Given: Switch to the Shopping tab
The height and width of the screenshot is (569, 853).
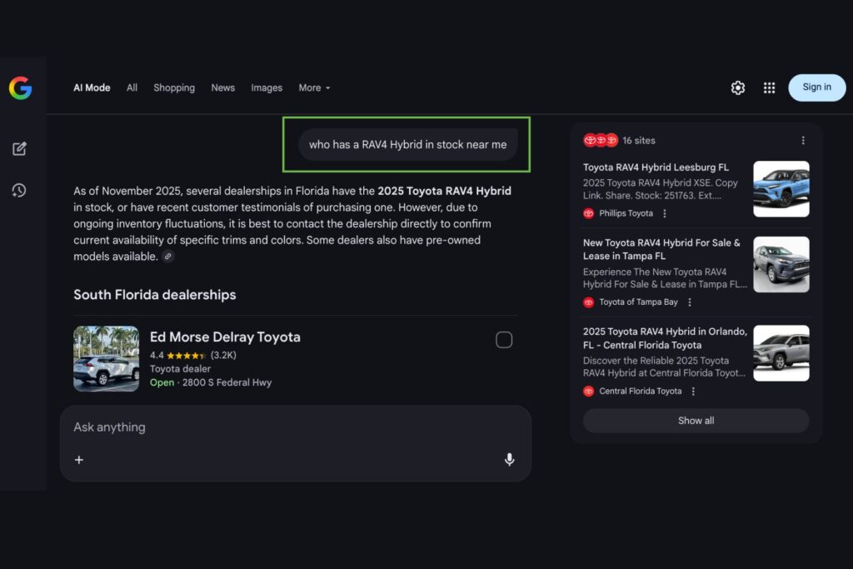Looking at the screenshot, I should [174, 87].
